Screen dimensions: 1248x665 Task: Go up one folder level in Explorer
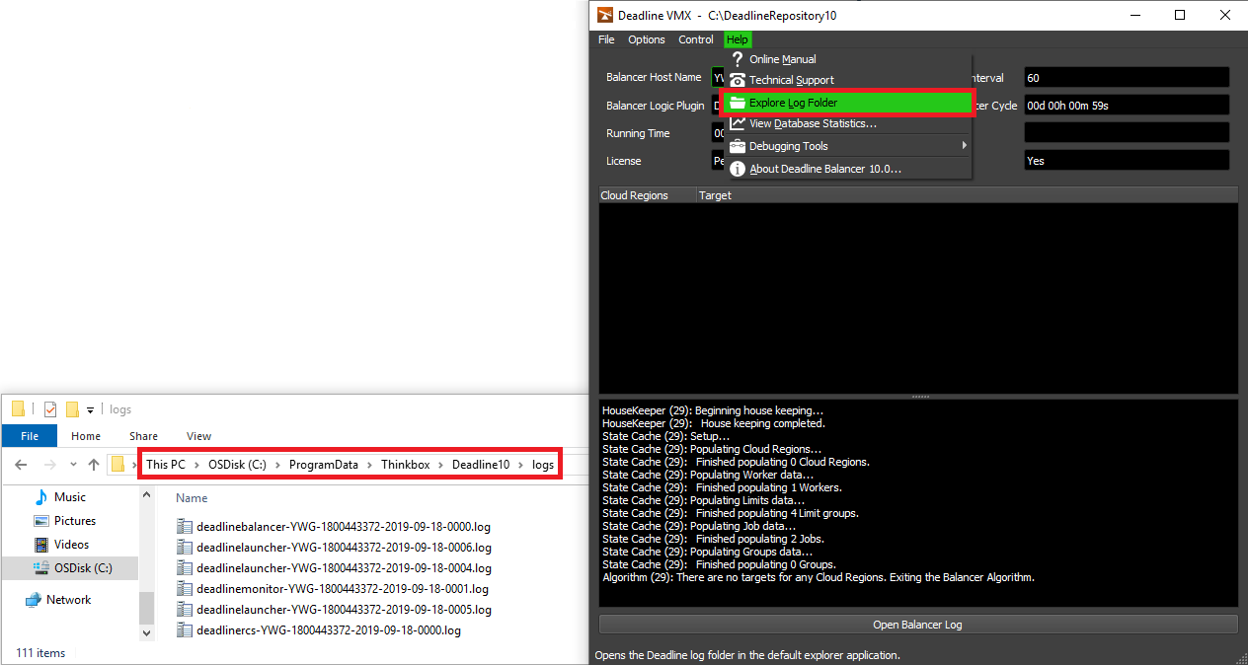pos(94,465)
